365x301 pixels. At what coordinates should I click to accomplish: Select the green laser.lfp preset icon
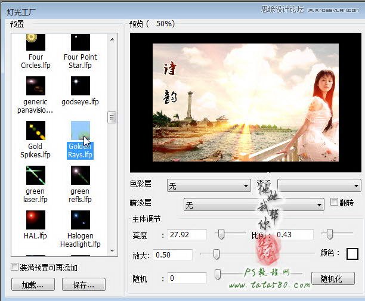(x=36, y=175)
